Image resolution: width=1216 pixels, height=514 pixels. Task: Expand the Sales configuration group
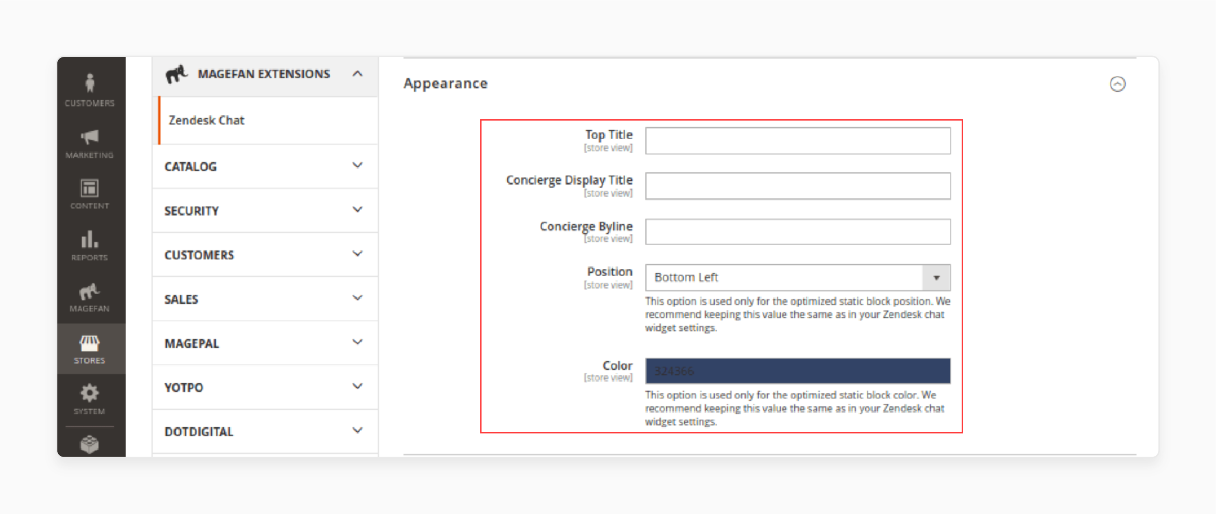click(265, 299)
